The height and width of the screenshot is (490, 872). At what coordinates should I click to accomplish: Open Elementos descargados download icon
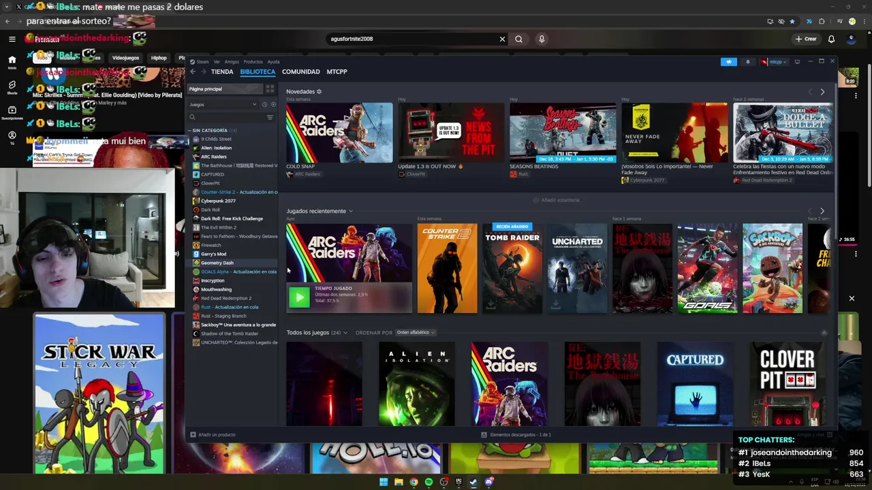[x=484, y=434]
